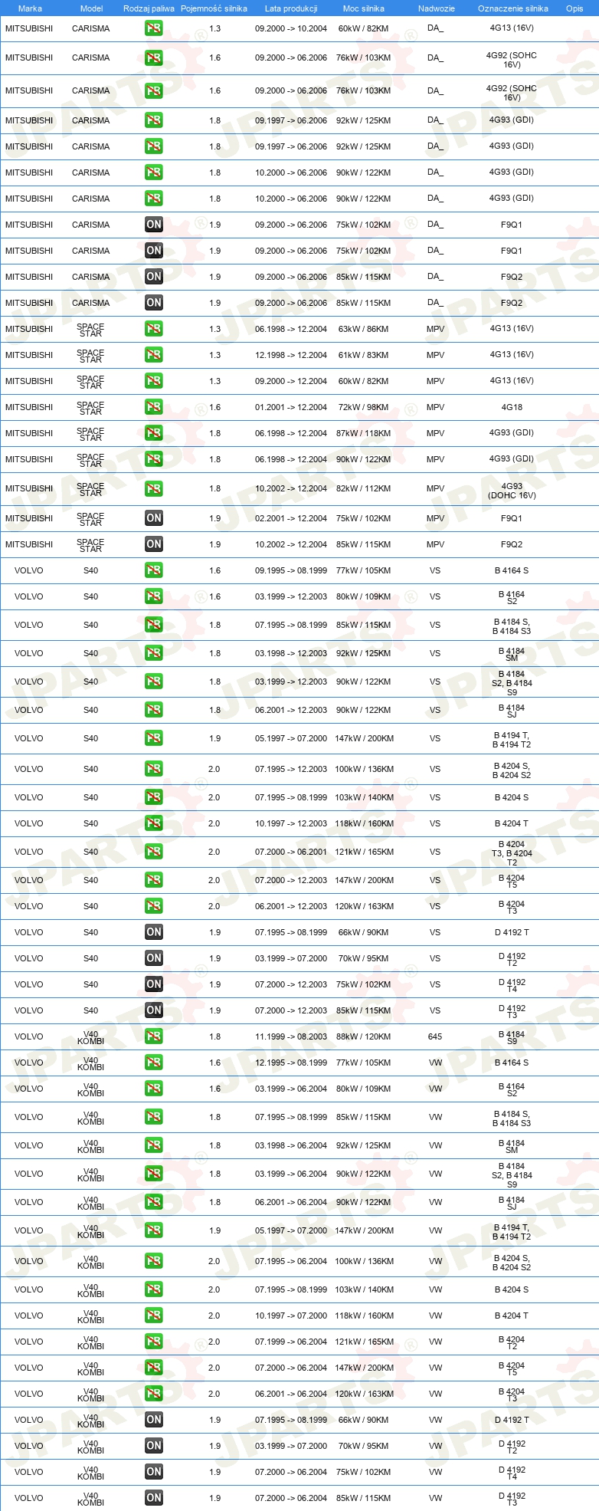Click petrol icon in Carisma 1.3 row
The image size is (599, 1511).
(x=154, y=28)
